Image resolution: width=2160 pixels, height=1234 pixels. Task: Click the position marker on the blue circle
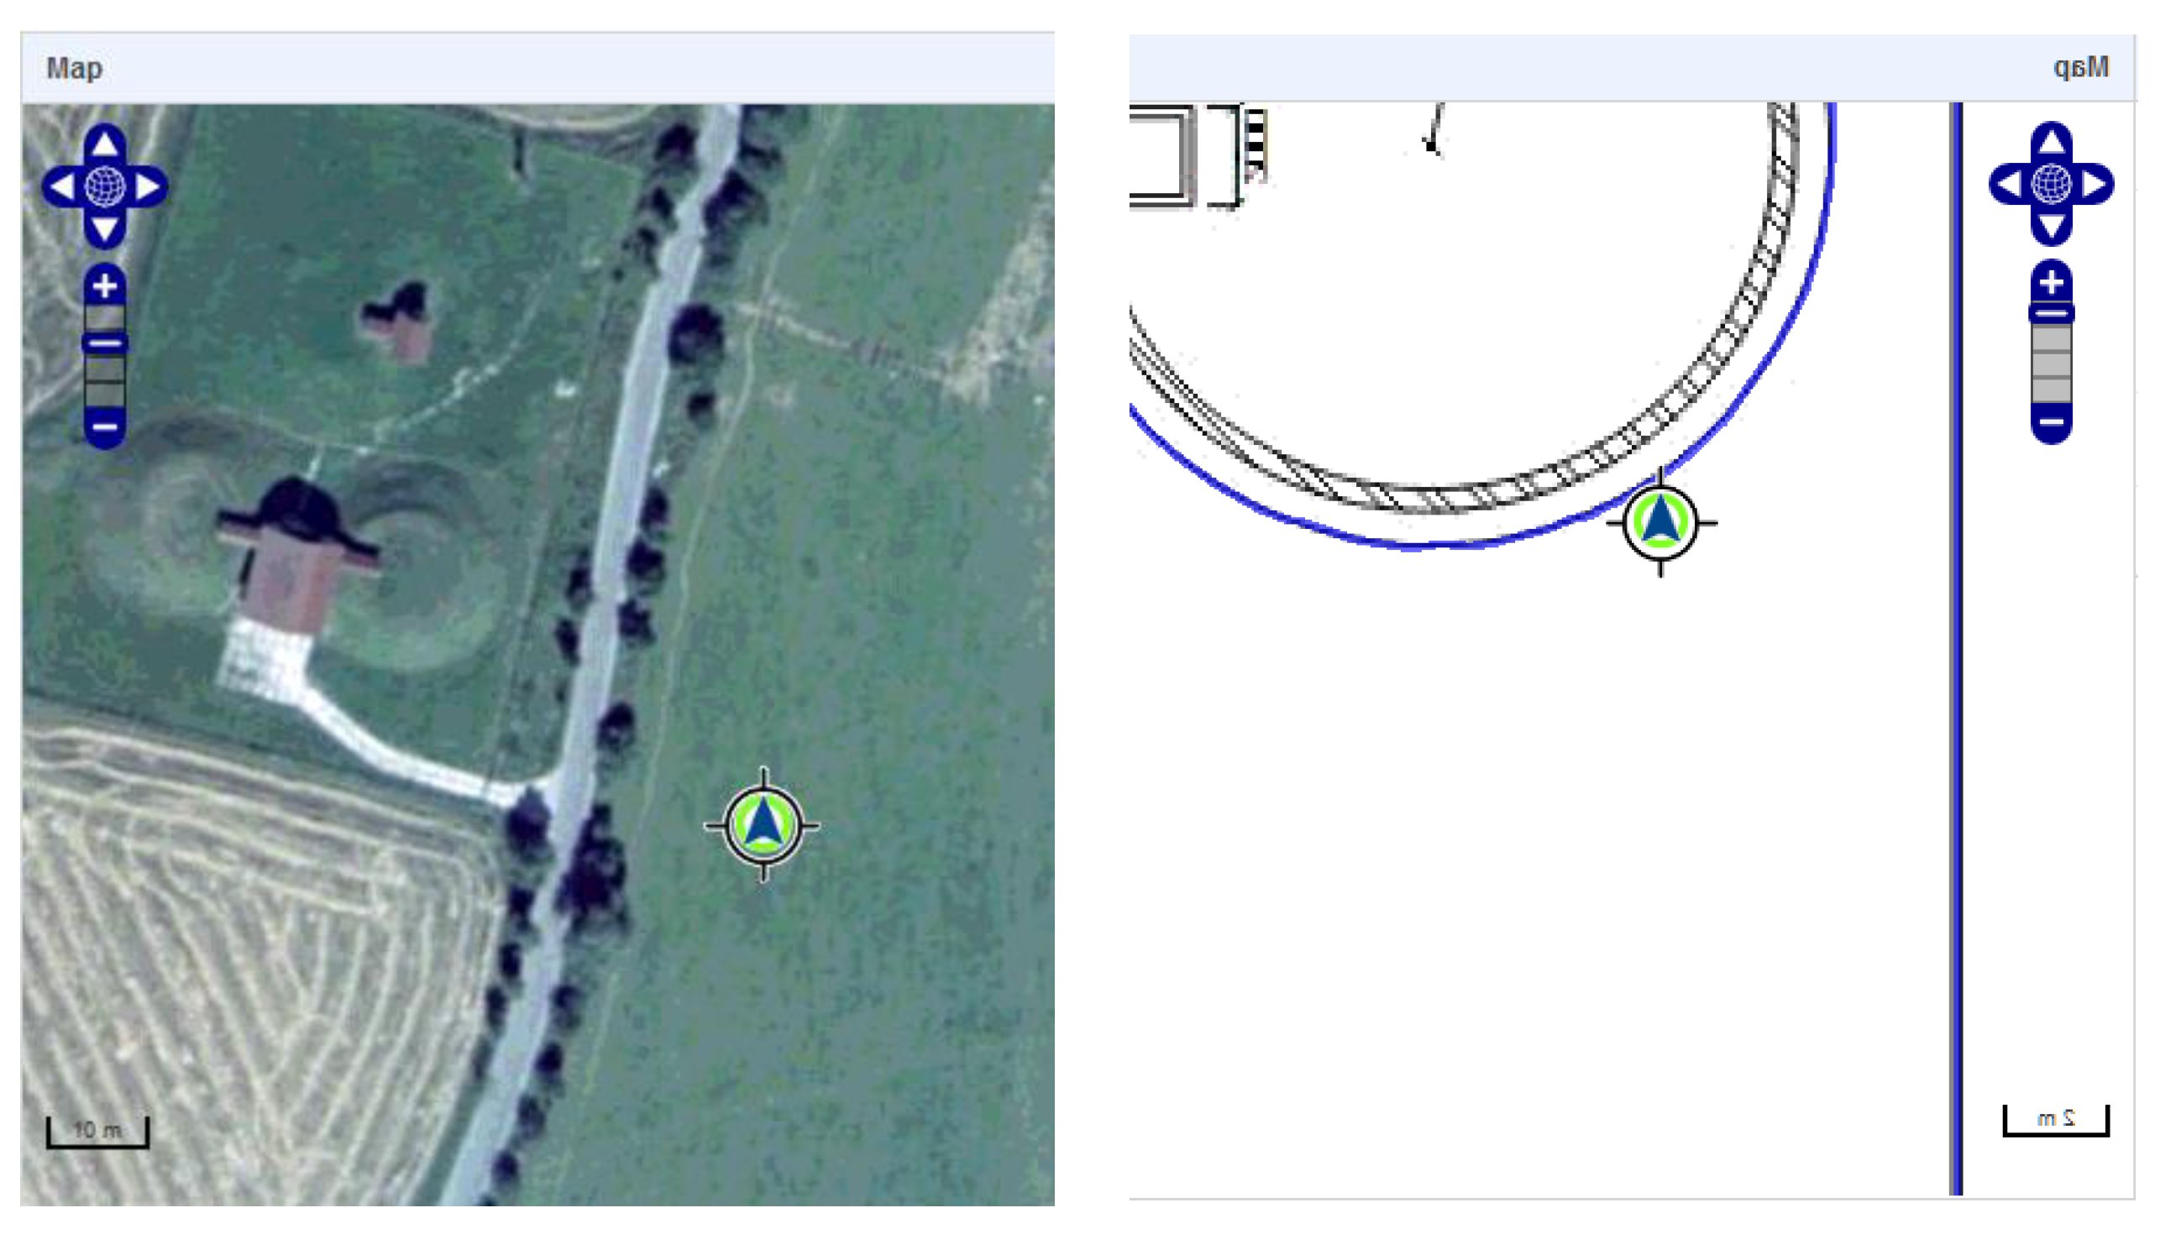point(1659,522)
